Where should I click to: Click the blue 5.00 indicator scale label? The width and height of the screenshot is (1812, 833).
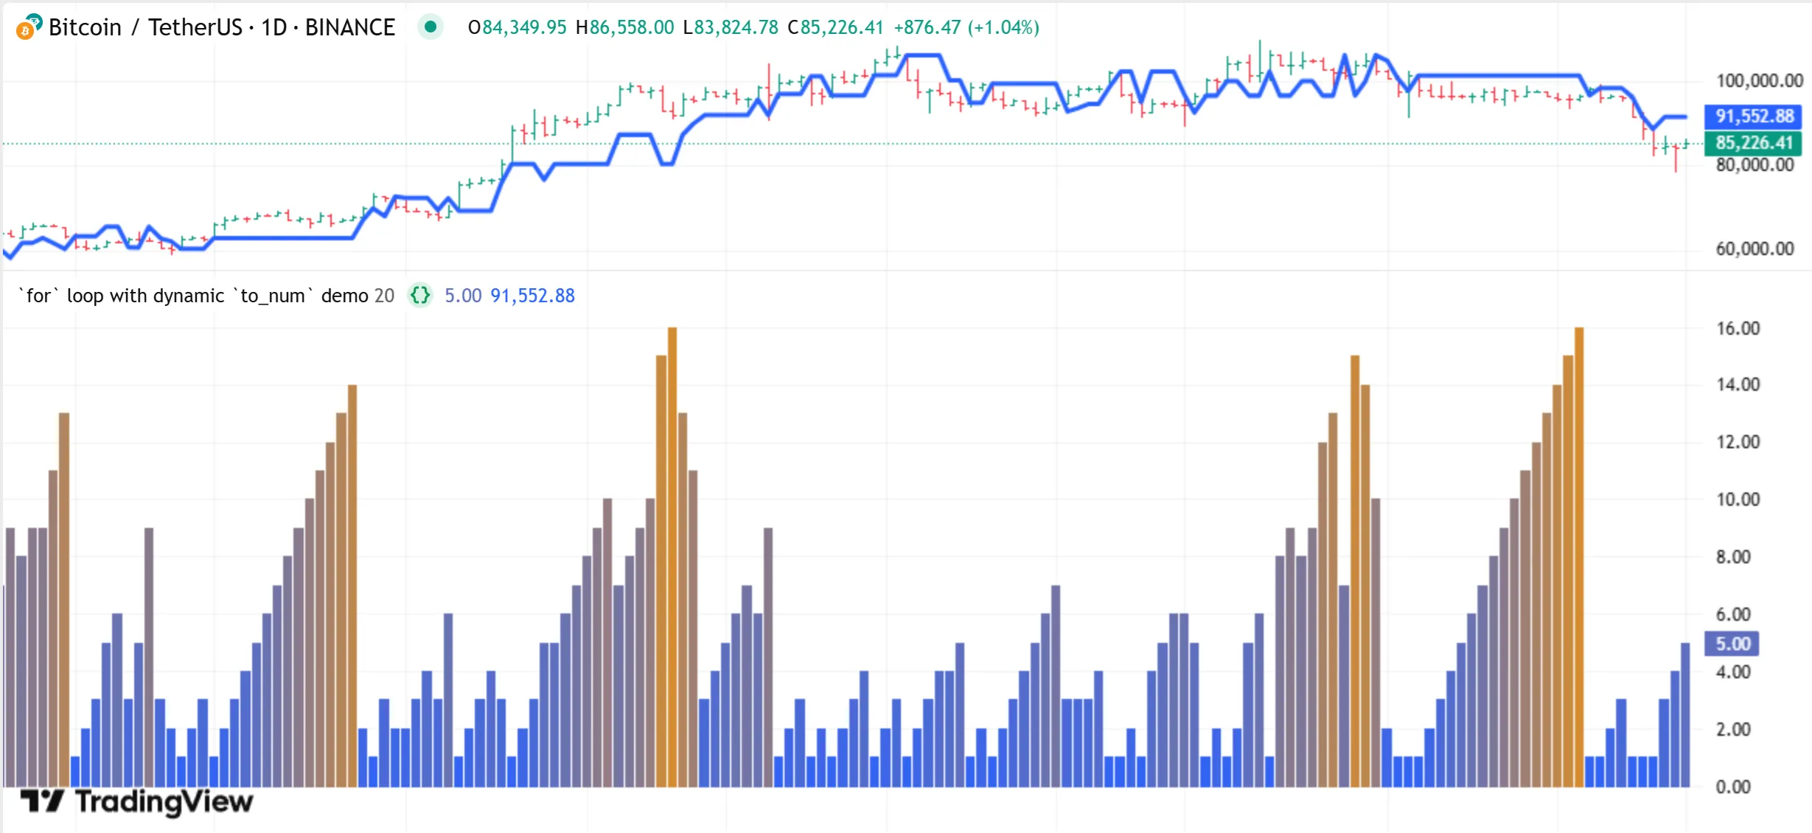point(1732,644)
